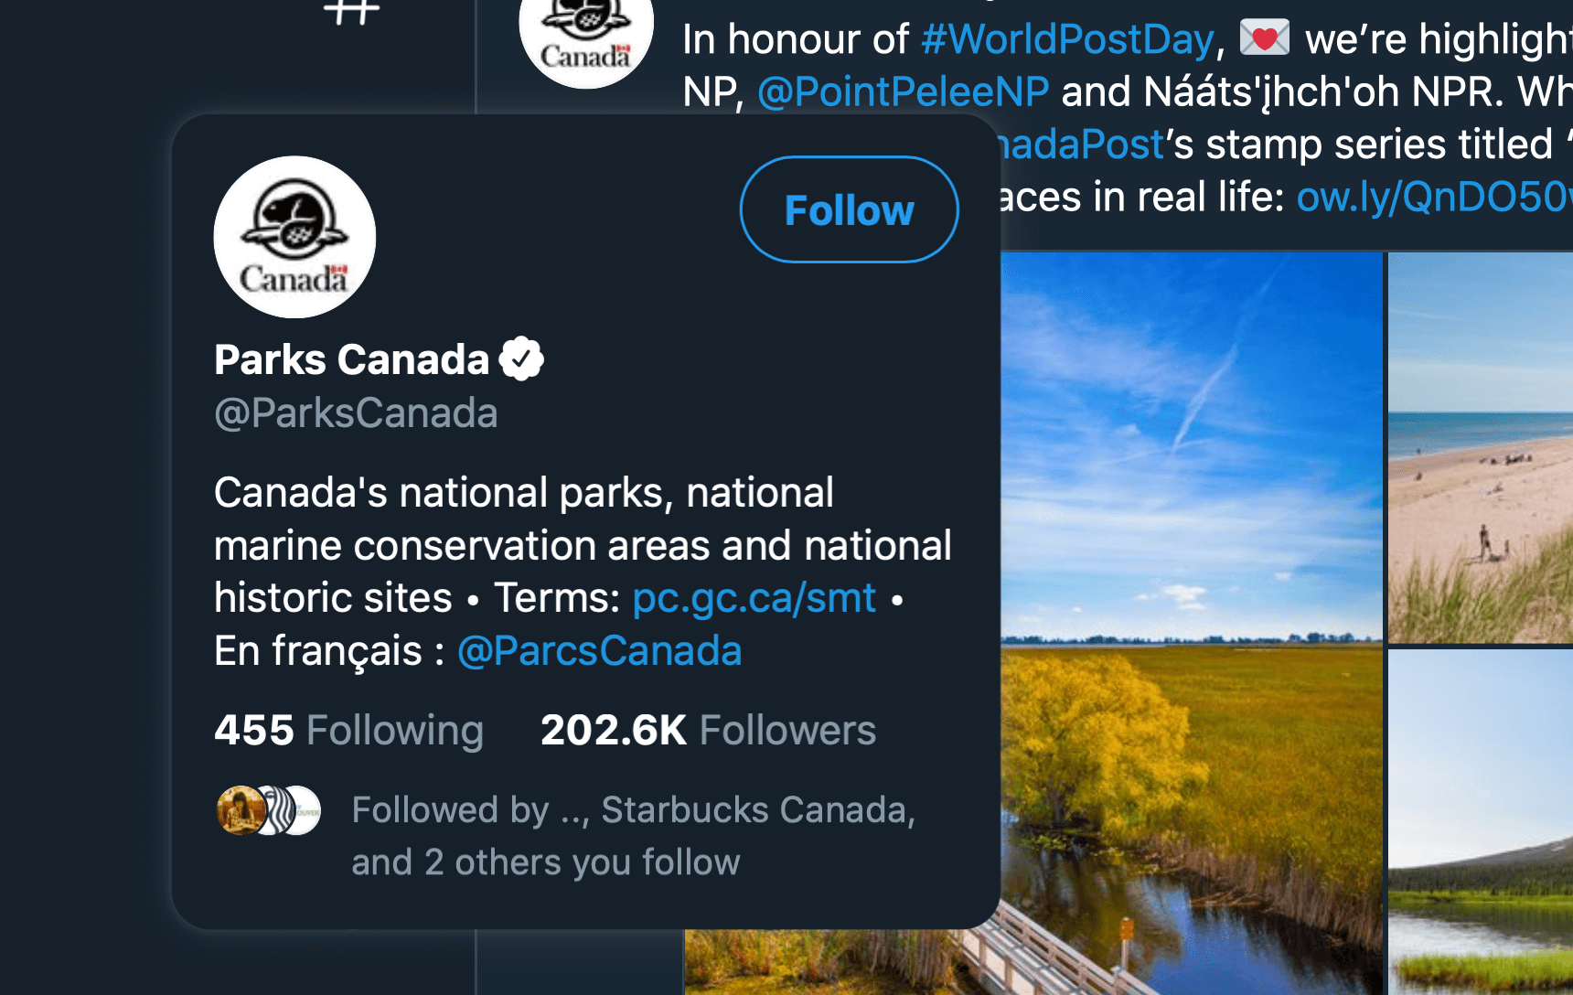The height and width of the screenshot is (995, 1573).
Task: Click the verified badge next to Parks Canada
Action: 521,358
